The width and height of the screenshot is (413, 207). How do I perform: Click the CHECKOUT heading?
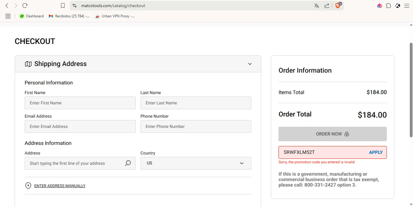point(35,41)
